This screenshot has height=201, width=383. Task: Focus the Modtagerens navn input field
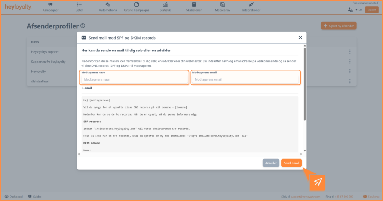pos(134,79)
